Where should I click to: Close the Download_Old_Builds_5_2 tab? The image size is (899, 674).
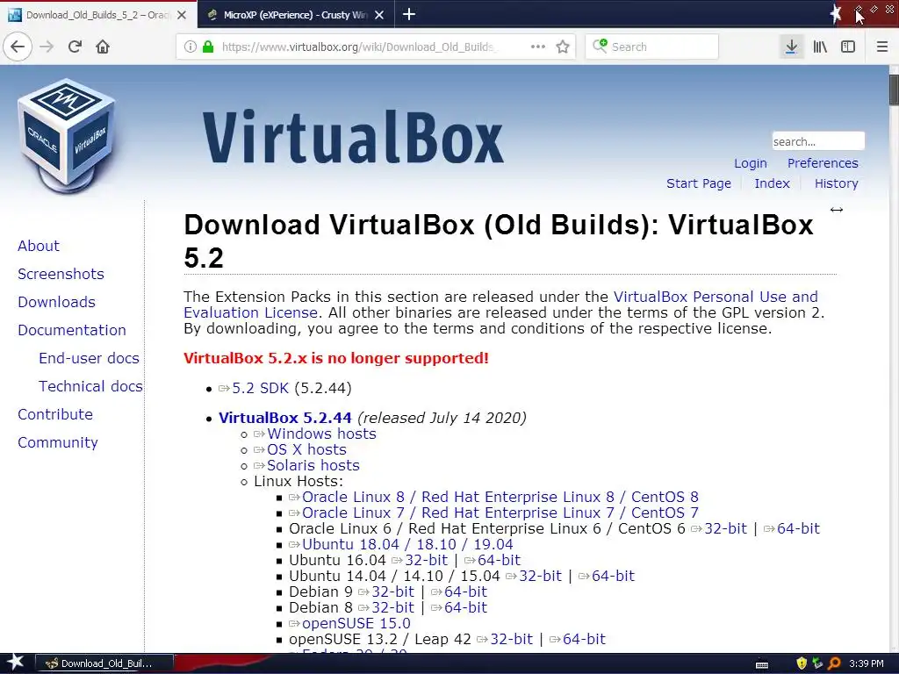[x=182, y=15]
